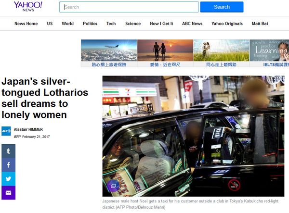Open the Politics section

90,24
